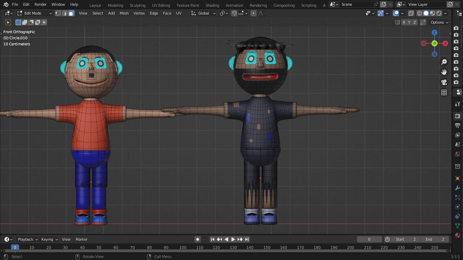Open the timeline editor type dropdown
Viewport: 463px width, 260px height.
click(x=8, y=239)
